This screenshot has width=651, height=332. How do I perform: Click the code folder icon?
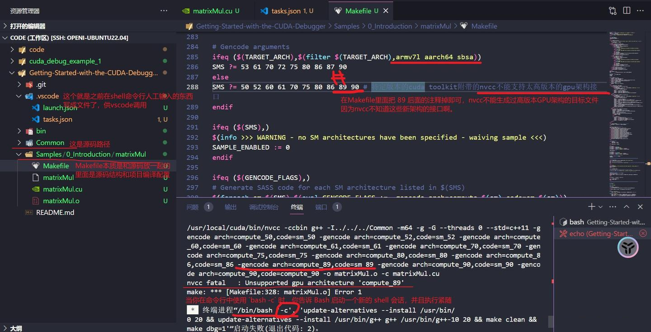point(22,50)
